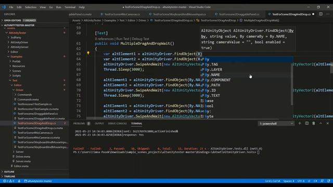Maximize panel with chevron-up icon

[x=321, y=123]
